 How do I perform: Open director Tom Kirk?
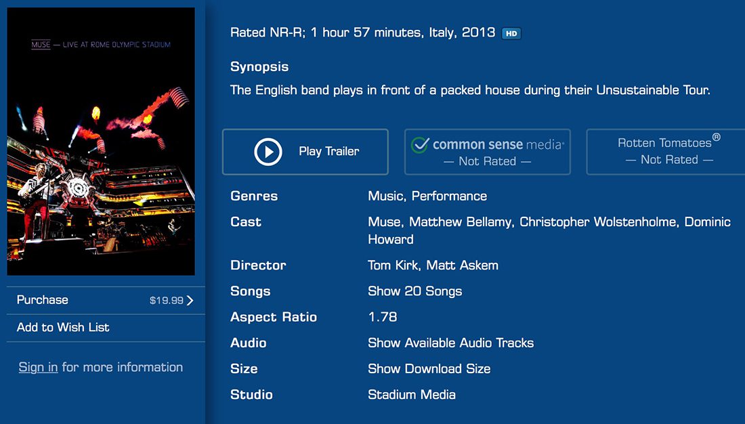pos(393,266)
